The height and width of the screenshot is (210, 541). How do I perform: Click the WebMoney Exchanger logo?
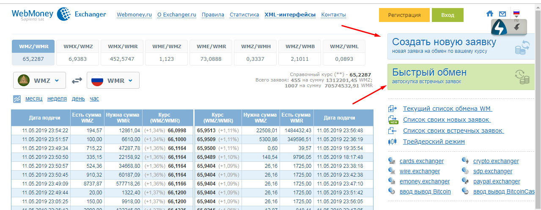(59, 15)
